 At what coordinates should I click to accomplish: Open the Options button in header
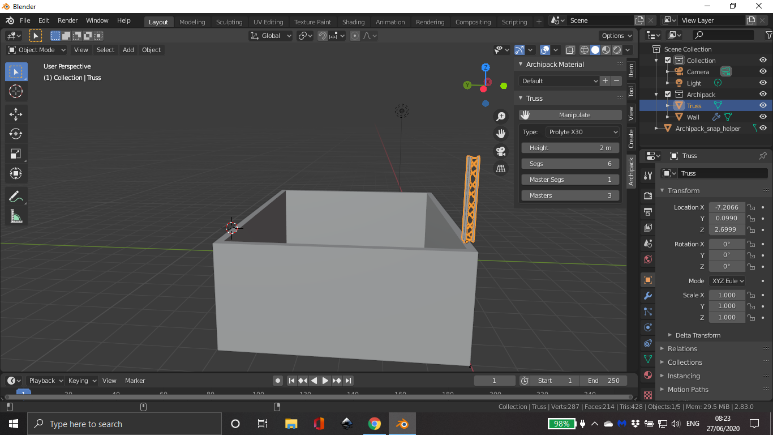tap(617, 36)
